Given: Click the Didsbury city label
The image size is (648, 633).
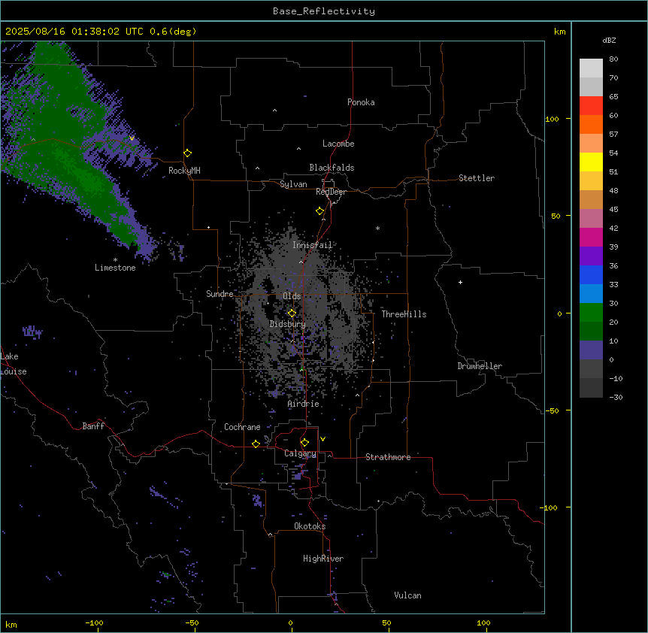Looking at the screenshot, I should click(288, 324).
